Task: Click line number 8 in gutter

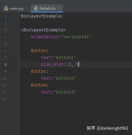Action: point(5,64)
